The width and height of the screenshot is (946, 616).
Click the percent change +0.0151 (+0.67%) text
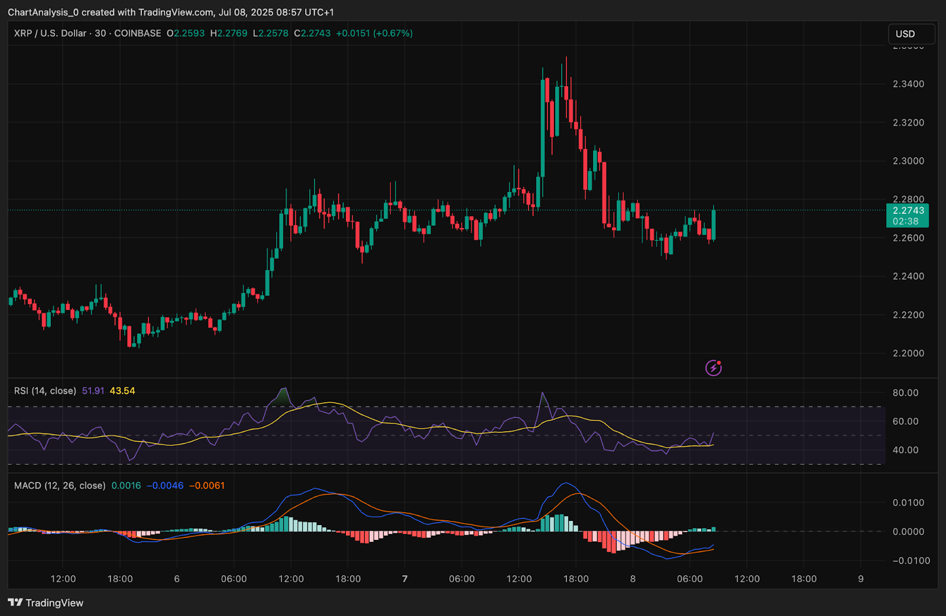[374, 33]
